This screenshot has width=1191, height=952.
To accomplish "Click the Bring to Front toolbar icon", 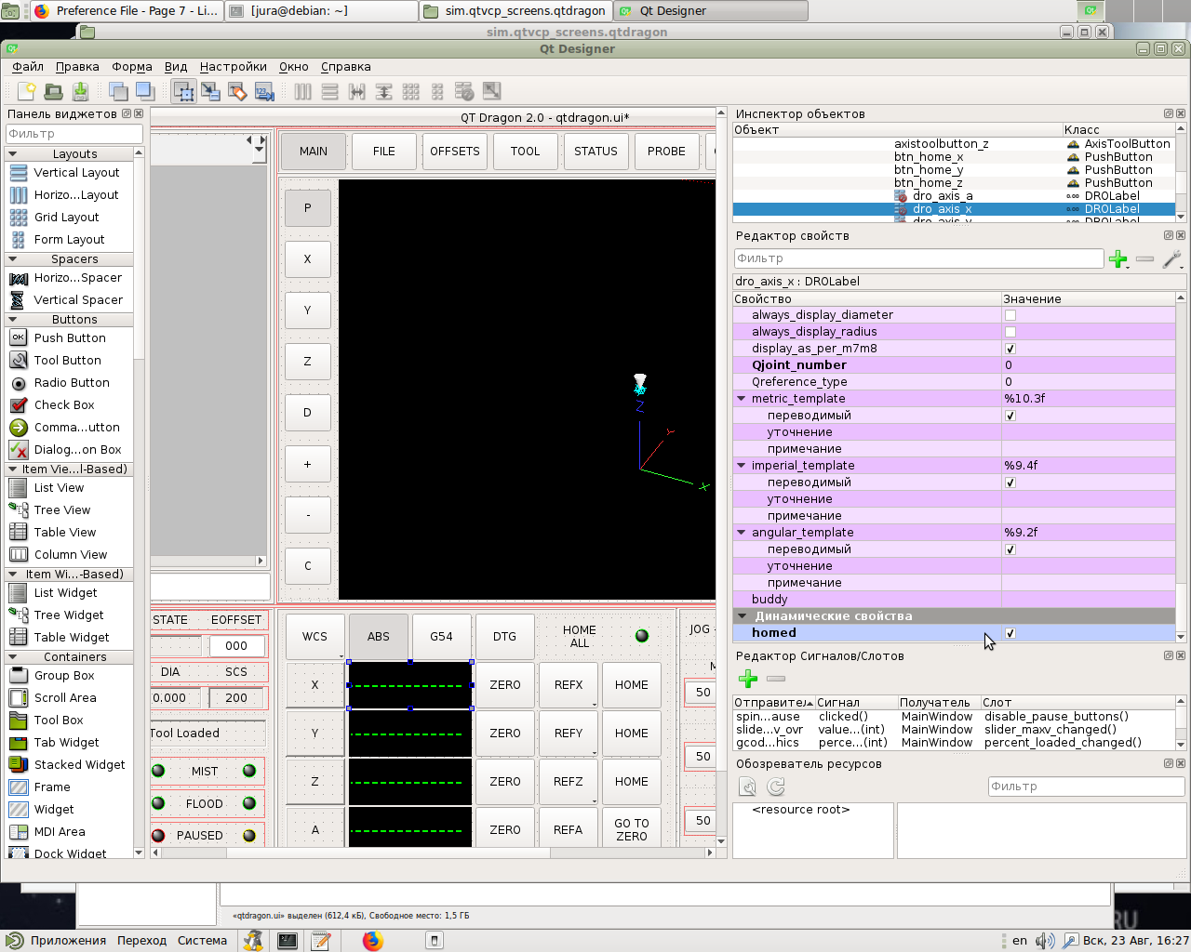I will click(x=145, y=91).
